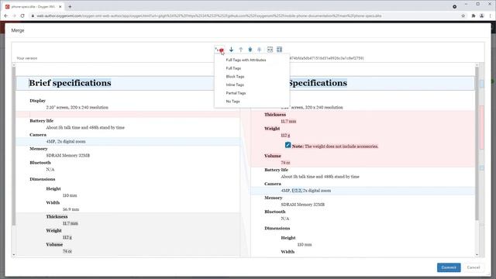Click the 'Brief specifications' heading
This screenshot has height=279, width=496.
coord(70,83)
